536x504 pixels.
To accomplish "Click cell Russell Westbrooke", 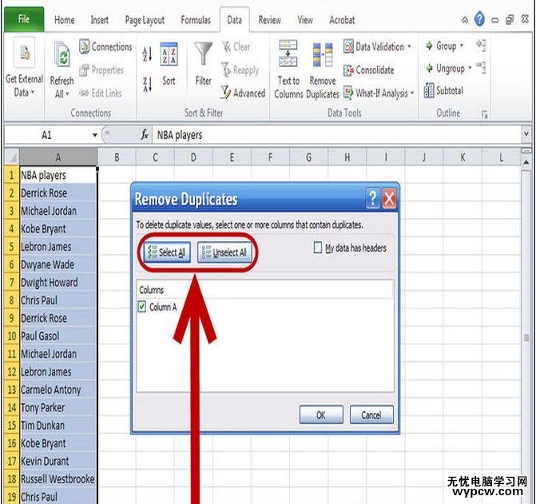I will point(58,478).
